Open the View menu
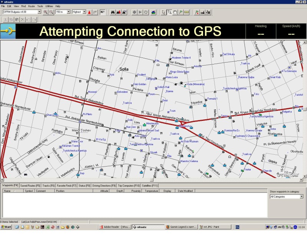Image resolution: width=307 pixels, height=244 pixels. click(16, 6)
